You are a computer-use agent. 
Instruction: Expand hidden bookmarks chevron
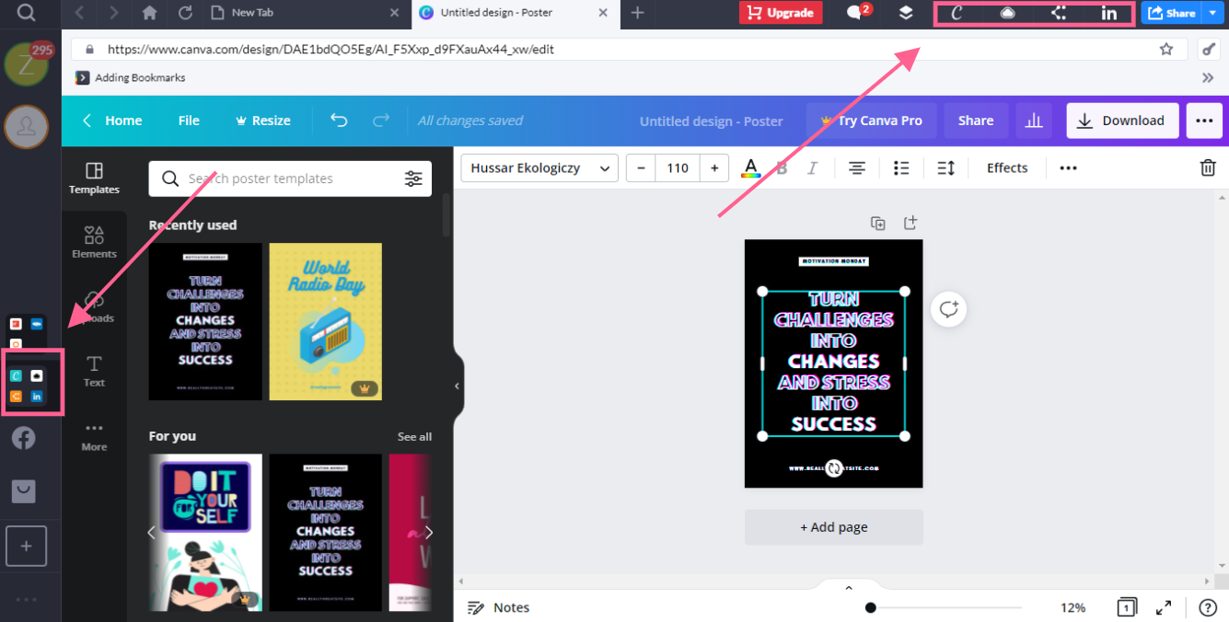1208,78
